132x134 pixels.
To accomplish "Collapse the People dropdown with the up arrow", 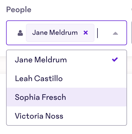I will click(x=115, y=33).
